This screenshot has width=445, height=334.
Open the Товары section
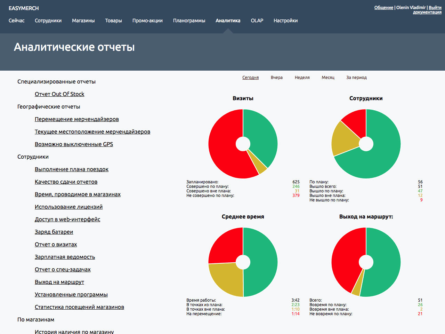[114, 21]
